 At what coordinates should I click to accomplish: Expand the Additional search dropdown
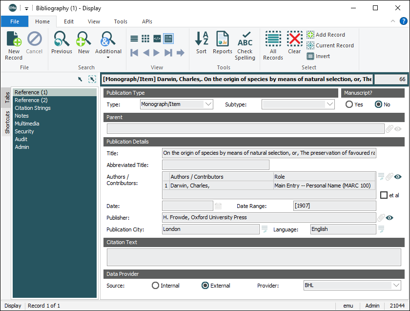point(108,57)
